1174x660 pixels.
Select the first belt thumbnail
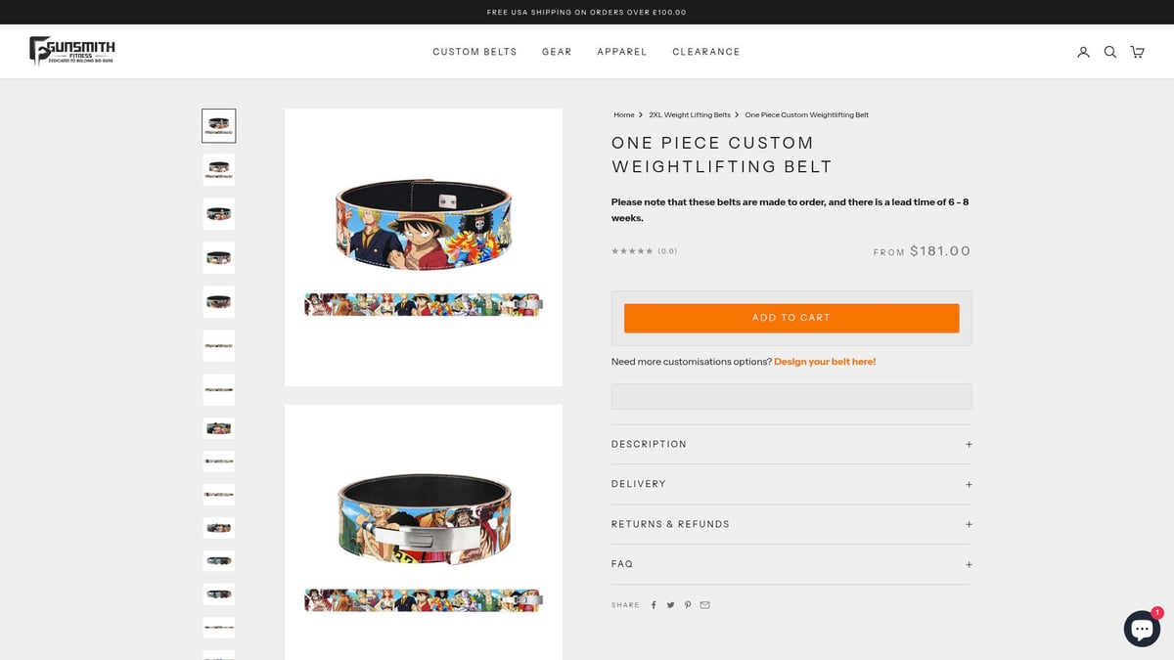pos(218,125)
